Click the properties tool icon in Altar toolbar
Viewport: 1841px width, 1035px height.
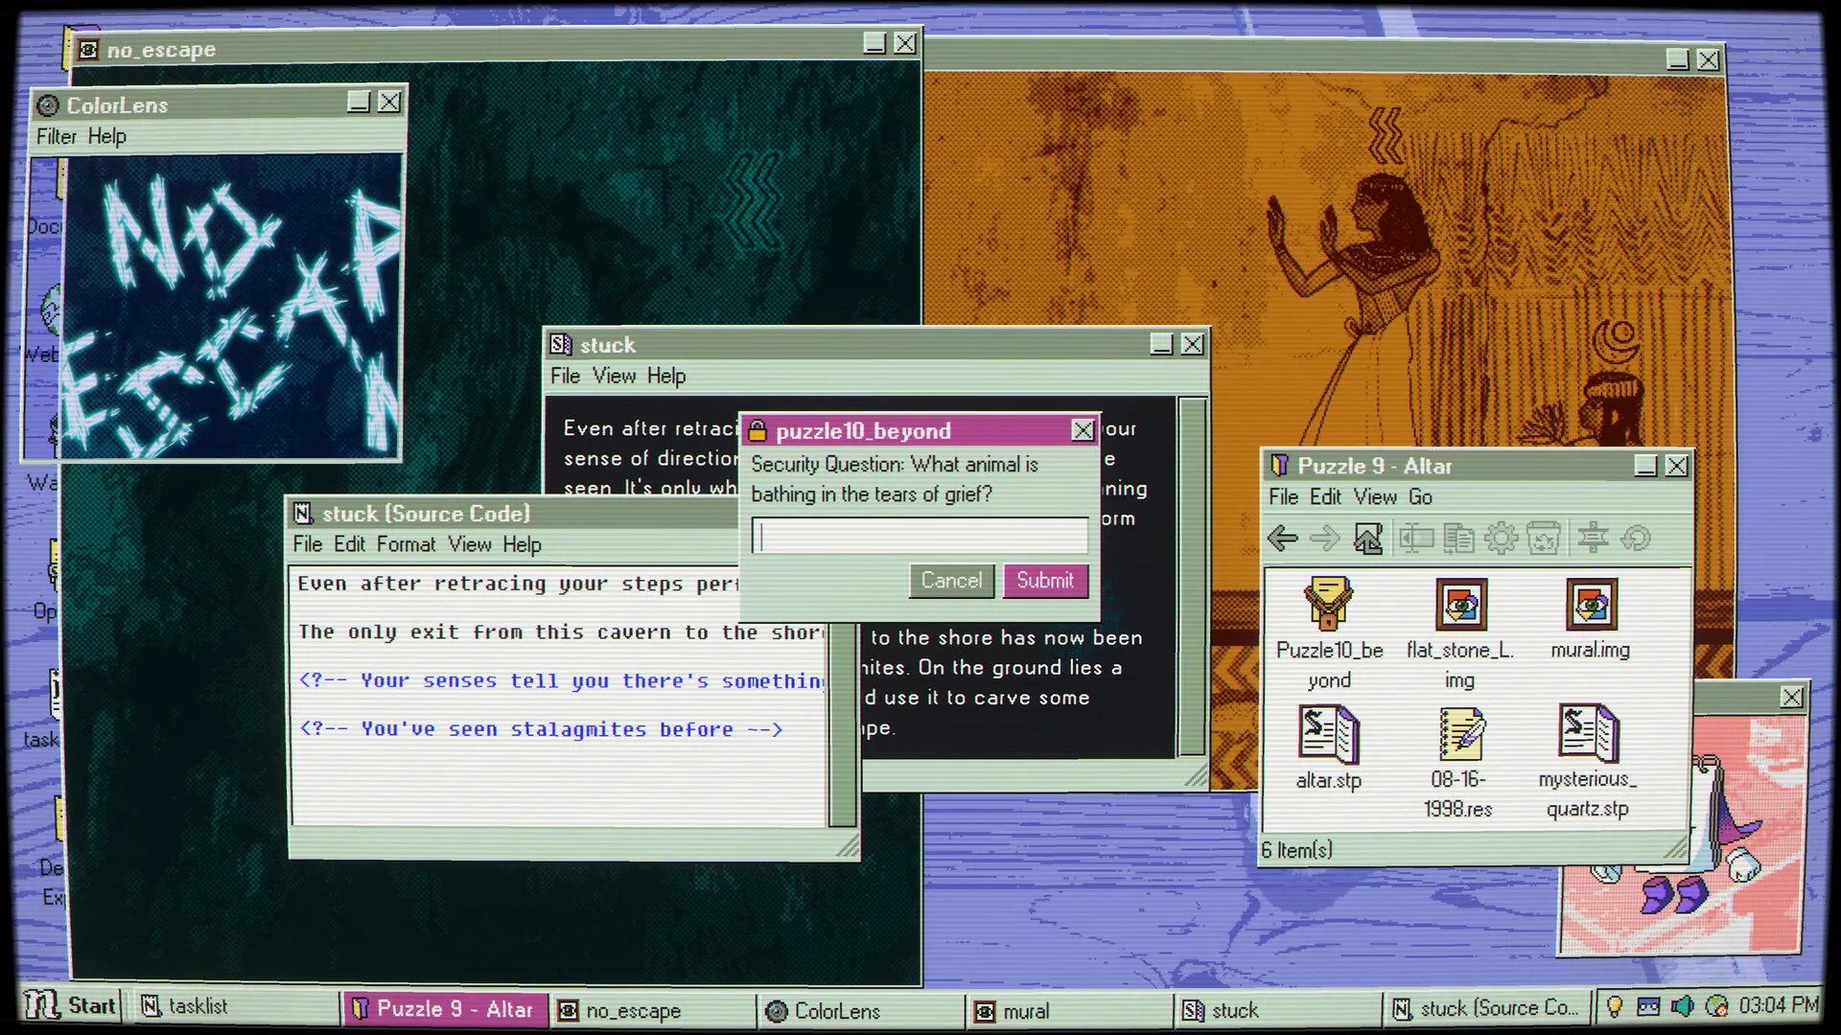click(1593, 539)
